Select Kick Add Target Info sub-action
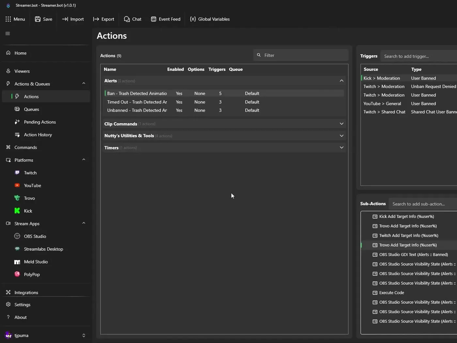457x343 pixels. click(409, 217)
